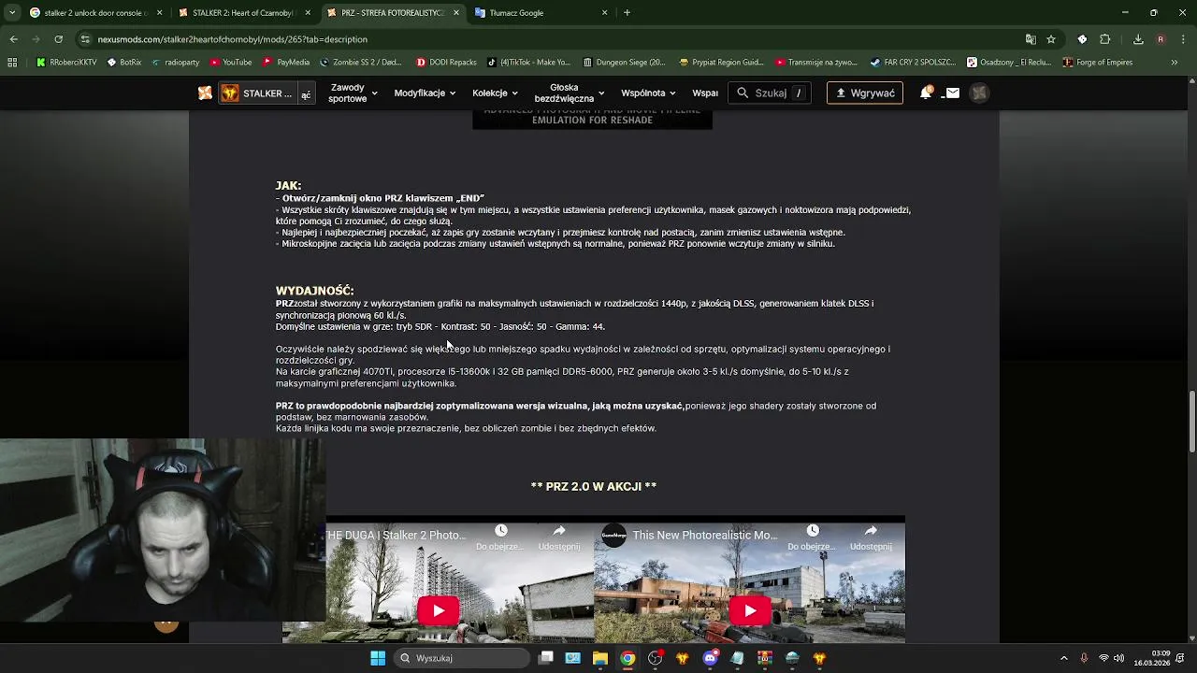Click the translate page icon

pos(1031,39)
